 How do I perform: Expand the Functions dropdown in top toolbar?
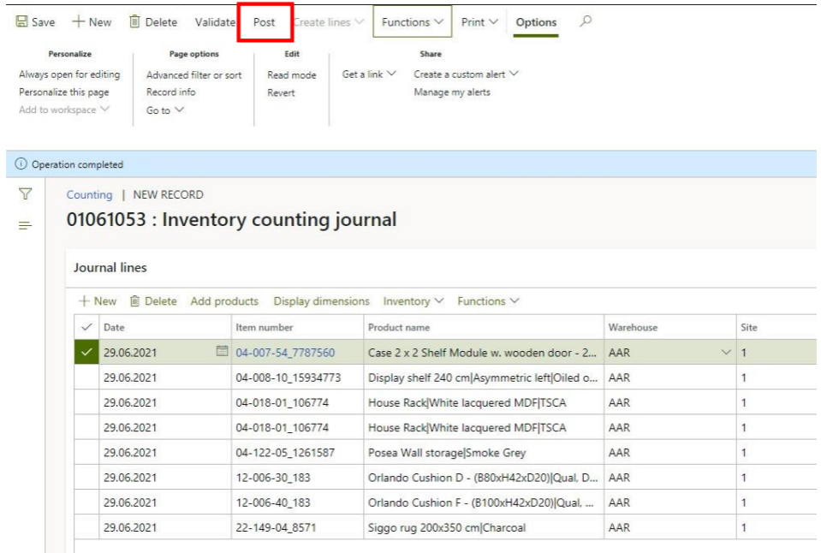click(412, 22)
